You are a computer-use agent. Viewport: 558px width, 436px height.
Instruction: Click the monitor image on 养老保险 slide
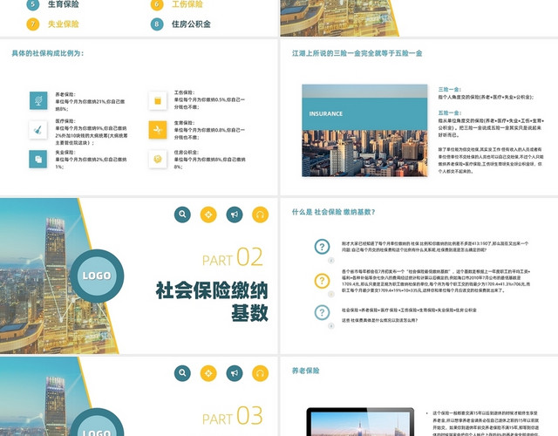[360, 422]
